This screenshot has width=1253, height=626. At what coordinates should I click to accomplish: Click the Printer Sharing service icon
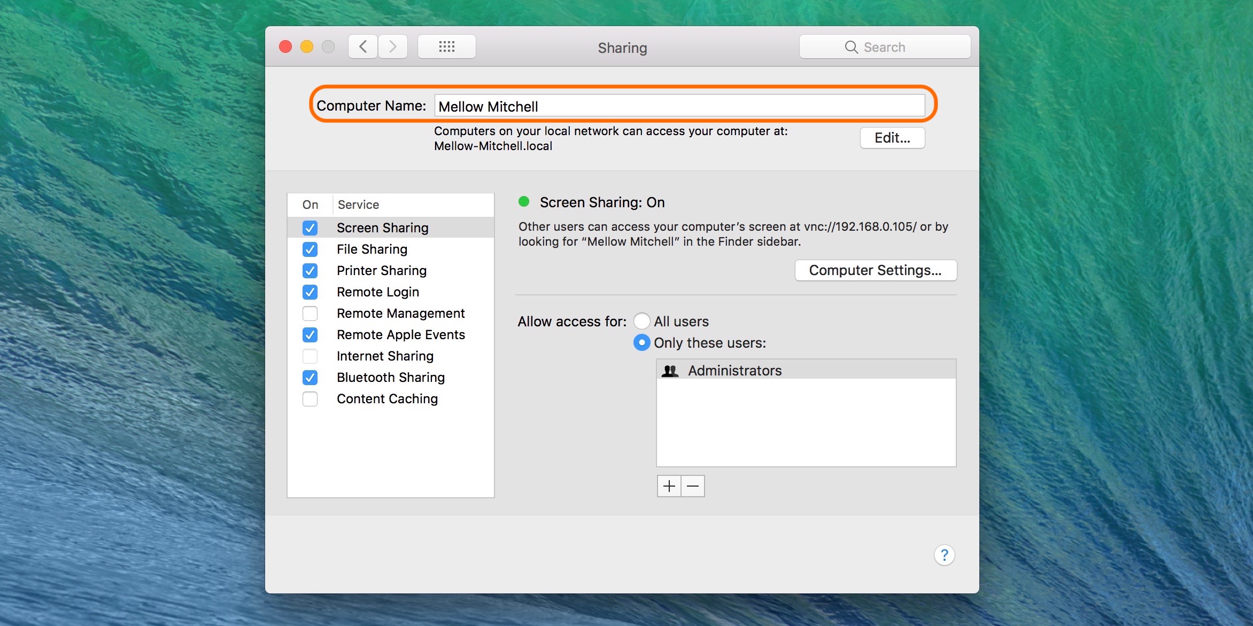click(310, 270)
